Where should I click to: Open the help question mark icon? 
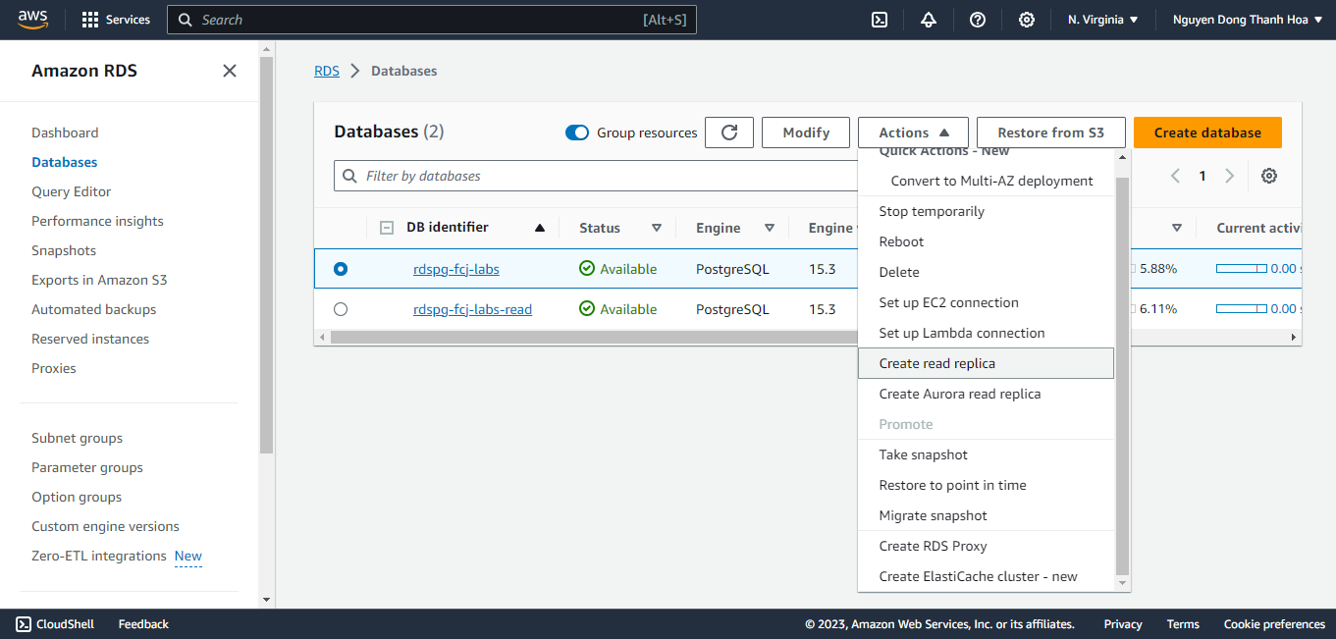978,20
